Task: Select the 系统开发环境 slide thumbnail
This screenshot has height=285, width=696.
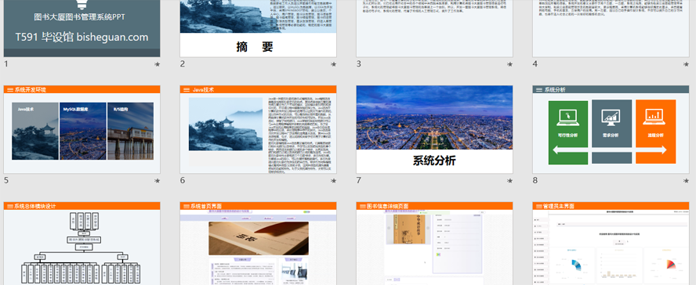Action: (82, 129)
